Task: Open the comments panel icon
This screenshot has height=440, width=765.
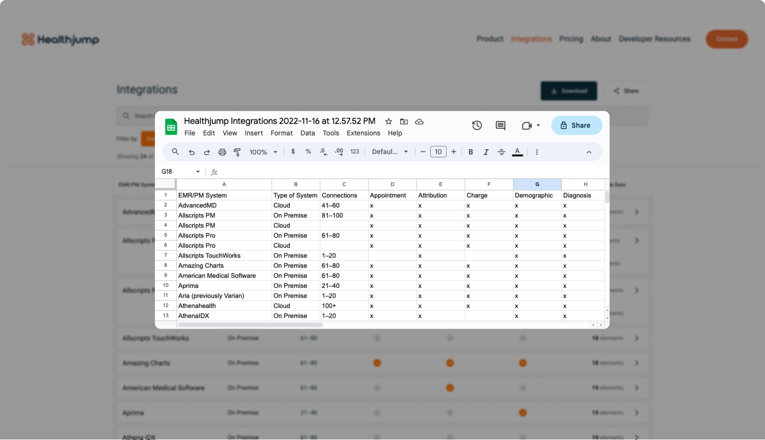Action: click(501, 125)
